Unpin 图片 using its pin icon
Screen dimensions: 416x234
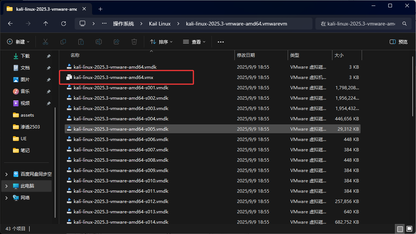click(48, 80)
